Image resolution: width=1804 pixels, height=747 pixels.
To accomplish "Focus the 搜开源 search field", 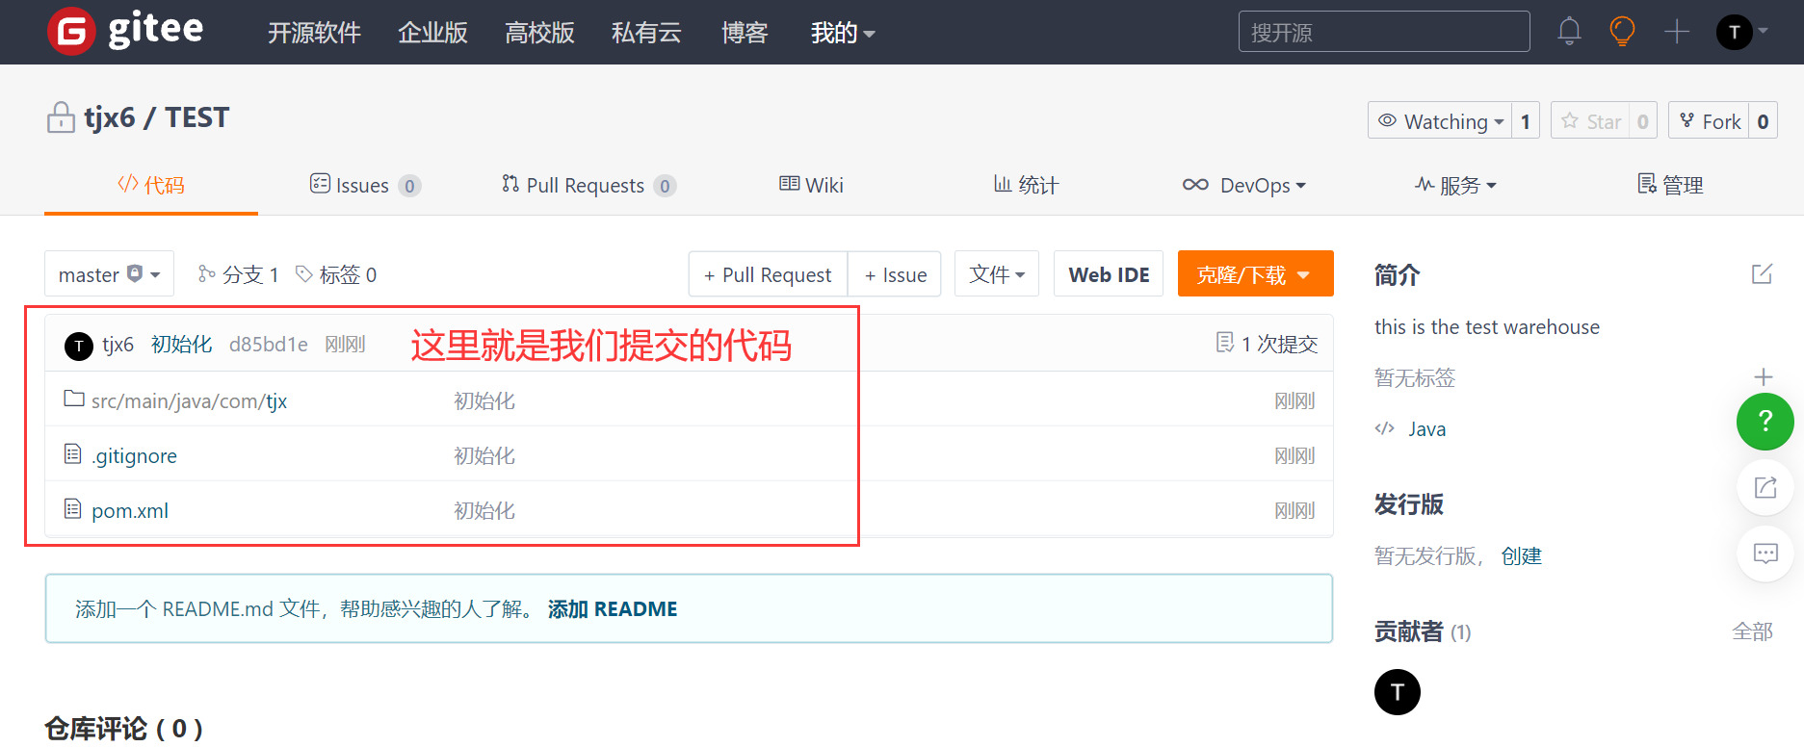I will click(x=1384, y=32).
